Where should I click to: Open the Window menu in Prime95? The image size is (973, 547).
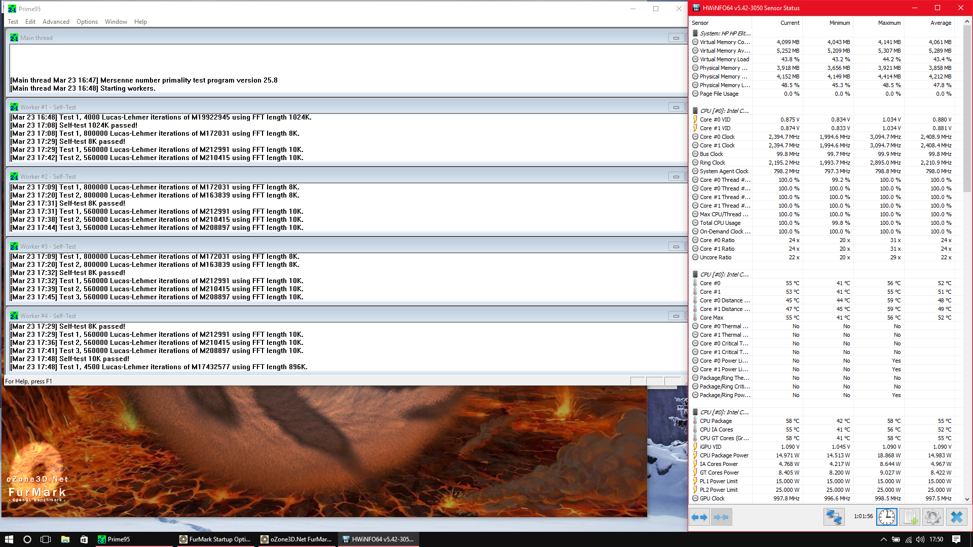[x=116, y=22]
